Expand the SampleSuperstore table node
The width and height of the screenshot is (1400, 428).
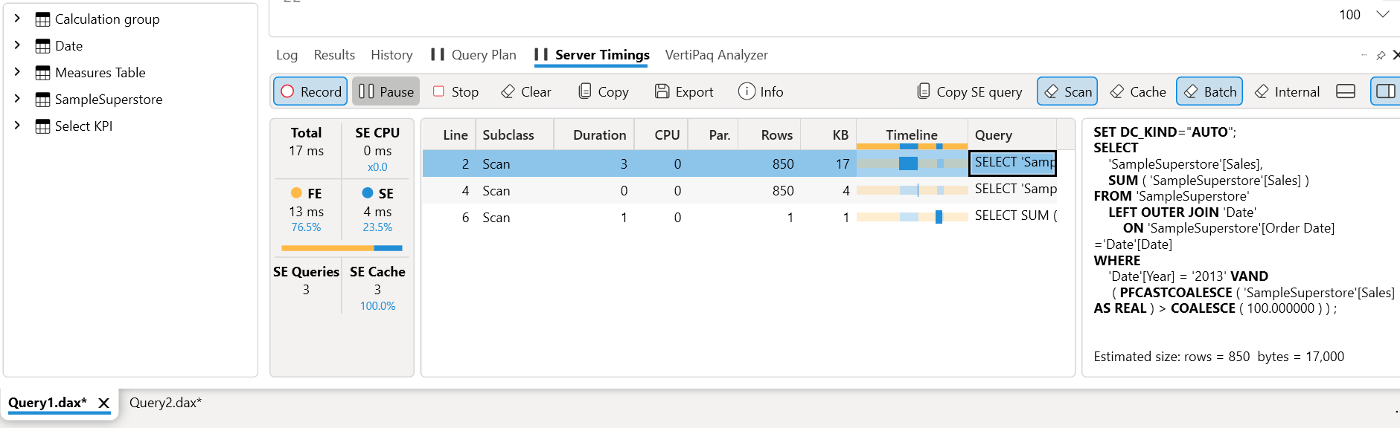point(17,99)
